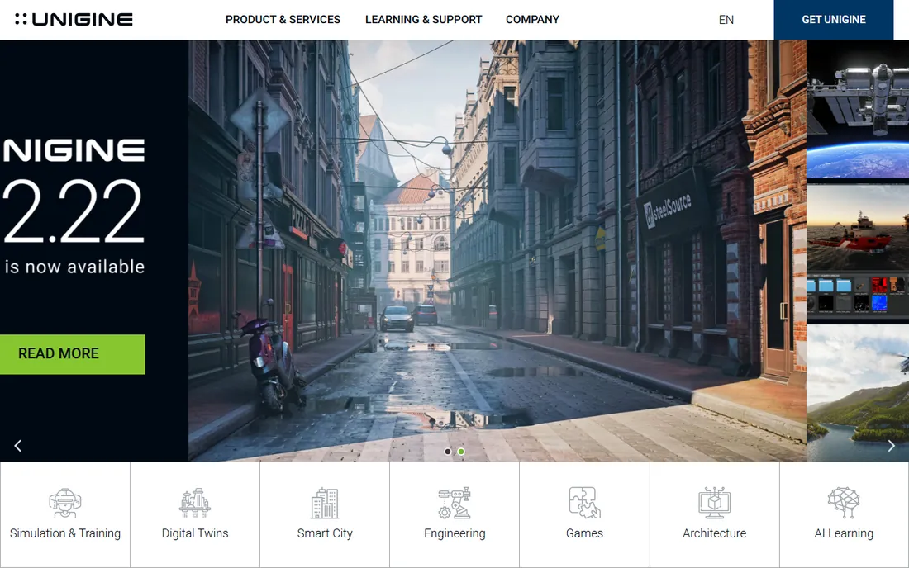Viewport: 909px width, 568px height.
Task: Click the Smart City buildings icon
Action: (325, 503)
